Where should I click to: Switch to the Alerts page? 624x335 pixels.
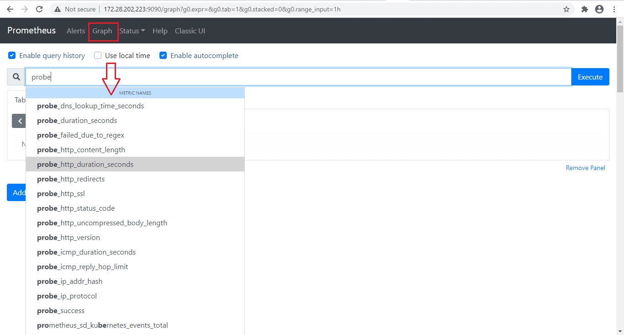[75, 31]
